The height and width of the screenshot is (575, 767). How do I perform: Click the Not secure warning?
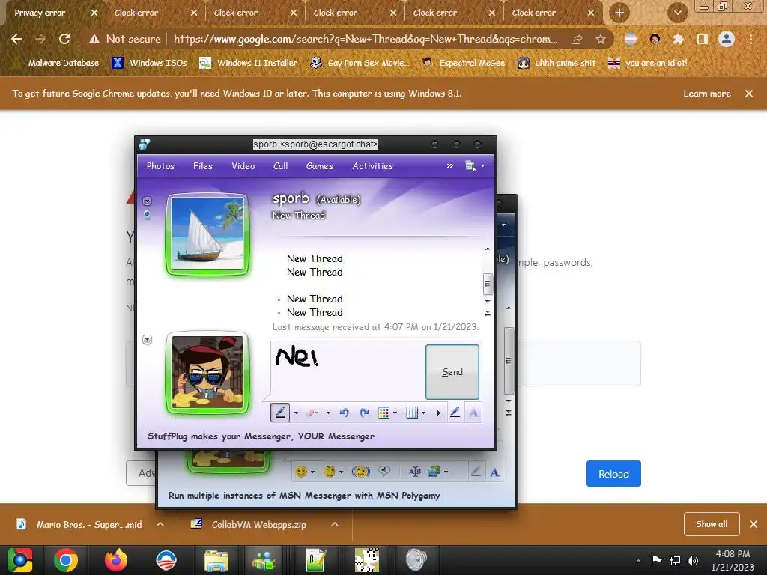(x=125, y=39)
